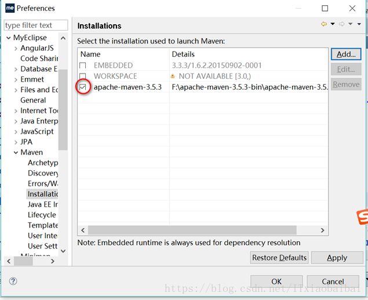Image resolution: width=368 pixels, height=300 pixels.
Task: Select General in preferences tree
Action: pos(33,100)
